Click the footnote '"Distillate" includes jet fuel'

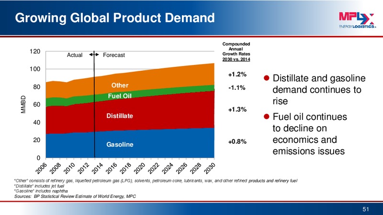39,186
